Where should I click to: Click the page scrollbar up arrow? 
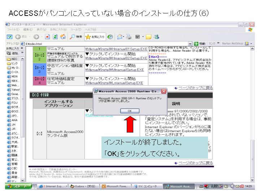[x=252, y=48]
